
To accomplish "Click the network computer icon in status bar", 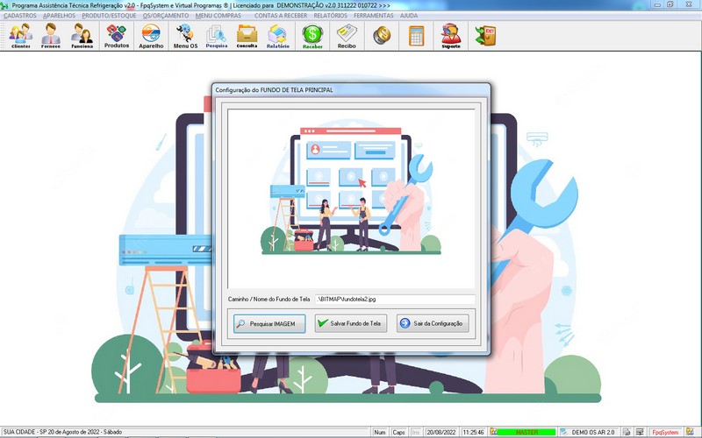I will [x=641, y=432].
